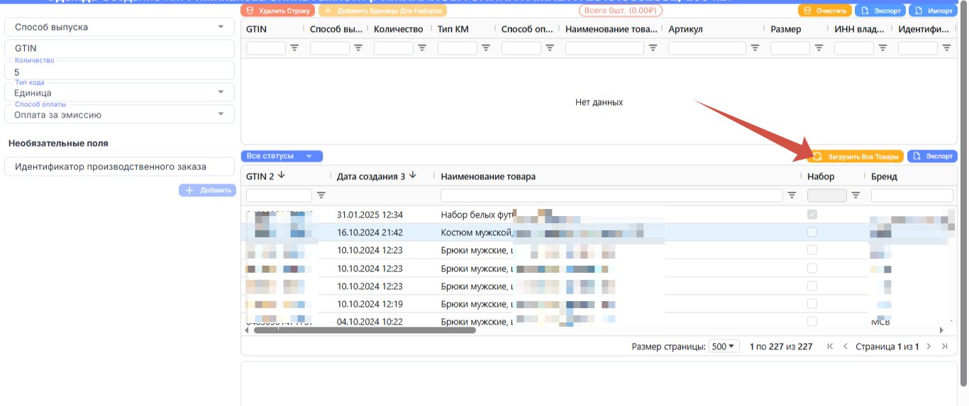Viewport: 969px width, 406px height.
Task: Open filter icon under GTIN column
Action: click(x=294, y=48)
